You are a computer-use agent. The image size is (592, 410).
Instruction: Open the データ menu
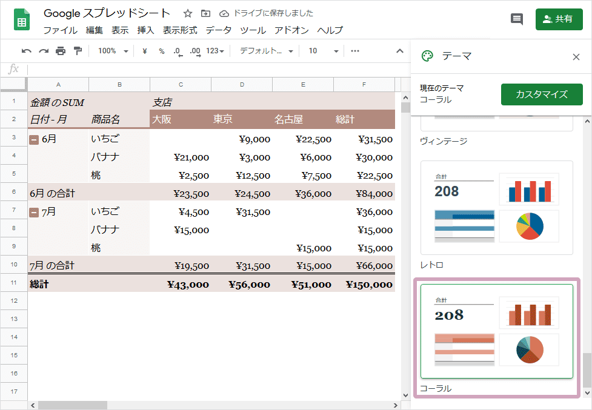click(x=218, y=30)
